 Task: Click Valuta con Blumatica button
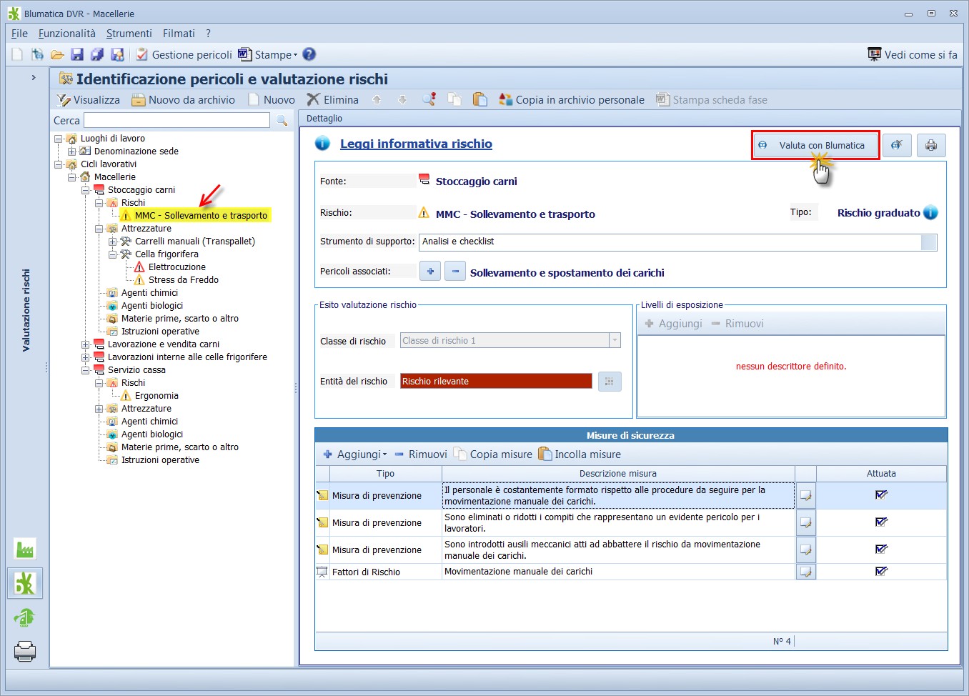[815, 145]
